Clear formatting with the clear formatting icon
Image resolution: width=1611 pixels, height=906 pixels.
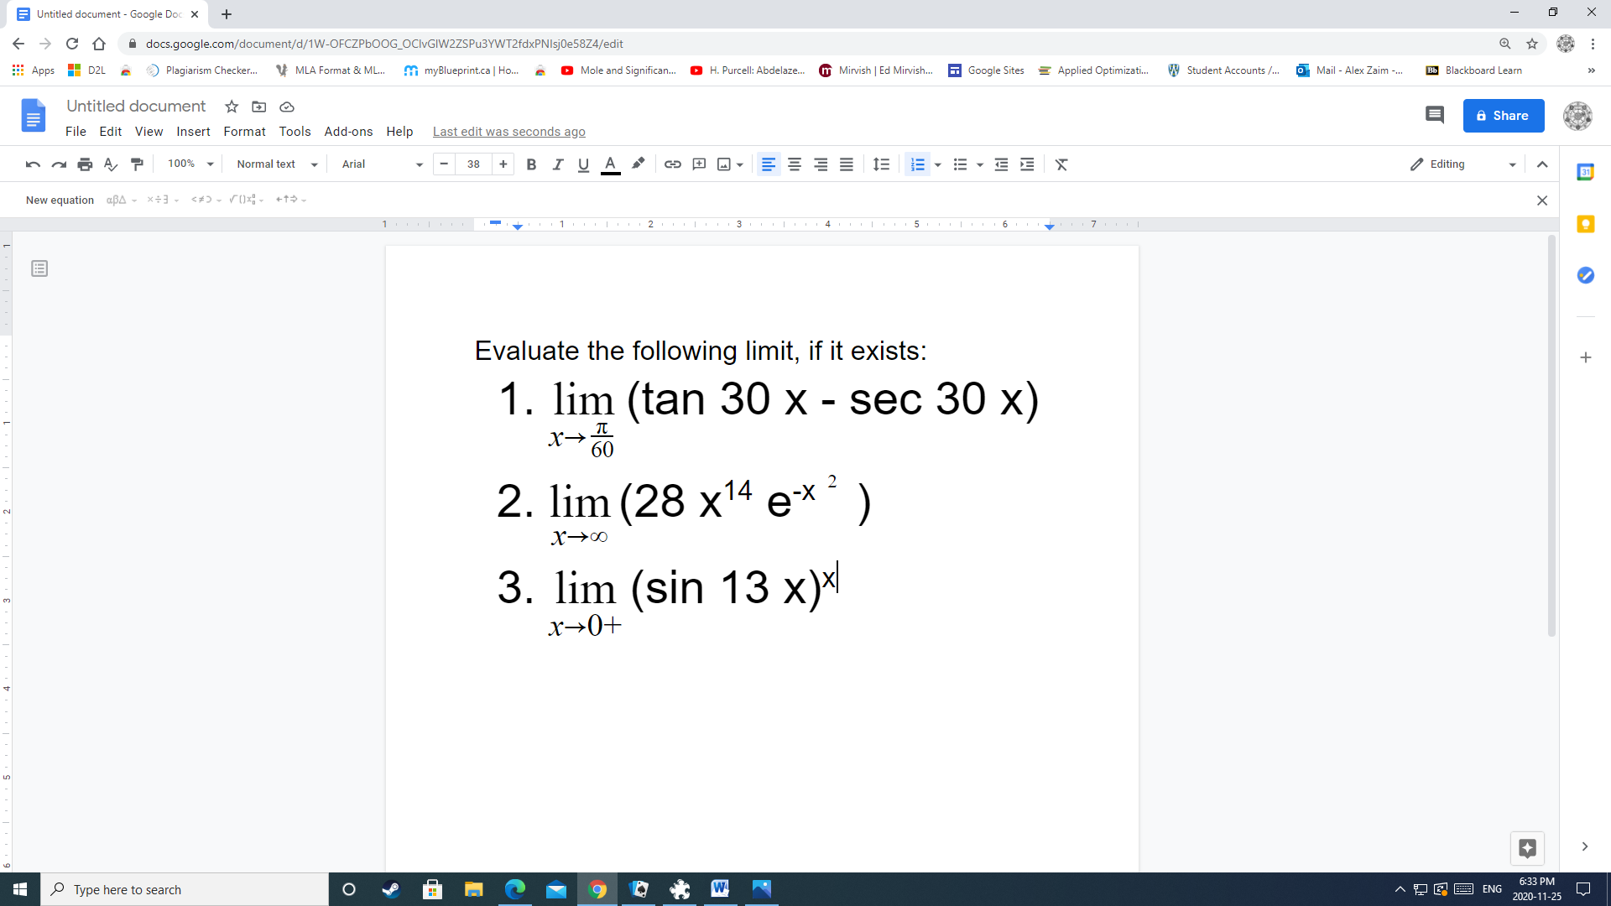[x=1061, y=164]
